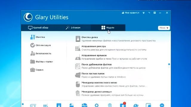The image size is (191, 107).
Task: Launch Поиск дубликатов файлов link
Action: click(97, 64)
